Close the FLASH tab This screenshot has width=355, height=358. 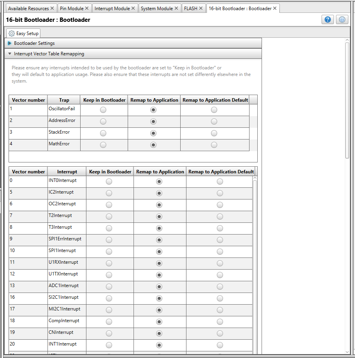click(201, 8)
